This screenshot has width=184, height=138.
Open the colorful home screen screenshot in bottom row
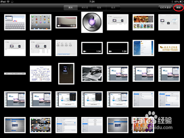pos(144,125)
